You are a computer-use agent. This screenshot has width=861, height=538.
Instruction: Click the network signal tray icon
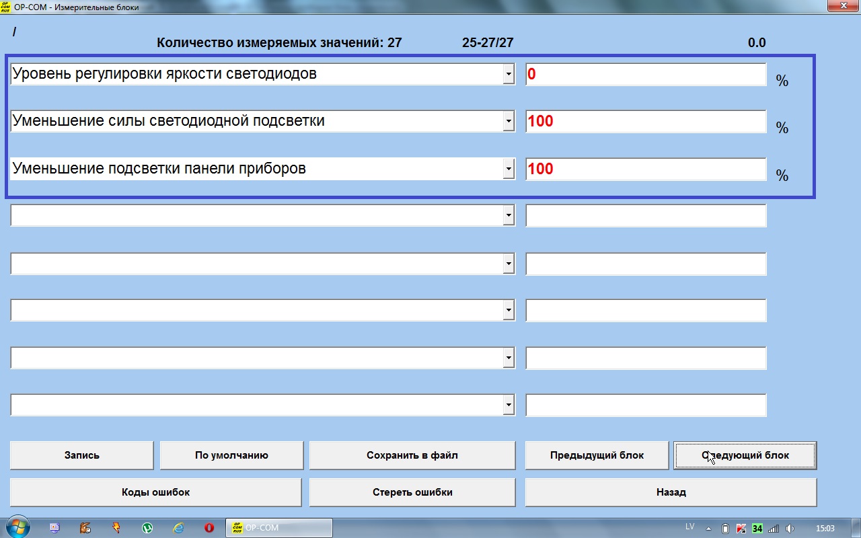click(x=774, y=528)
